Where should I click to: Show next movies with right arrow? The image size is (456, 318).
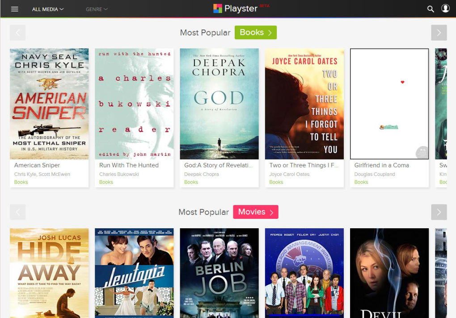439,212
